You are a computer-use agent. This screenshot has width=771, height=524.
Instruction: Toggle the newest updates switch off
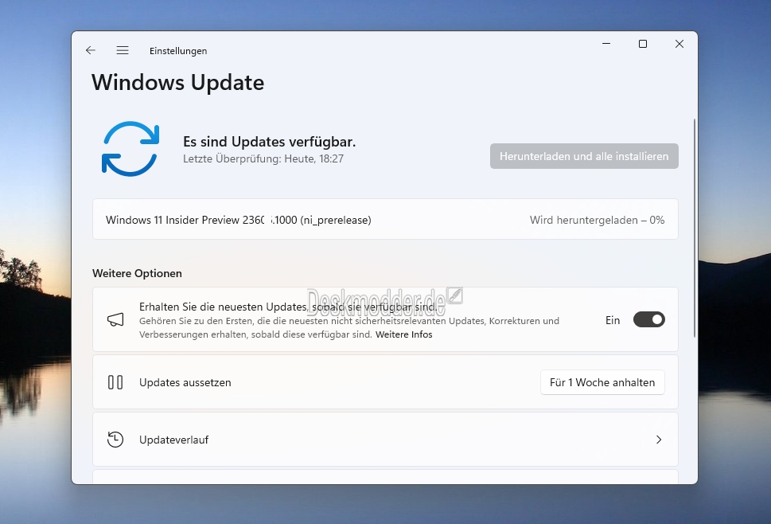point(649,320)
